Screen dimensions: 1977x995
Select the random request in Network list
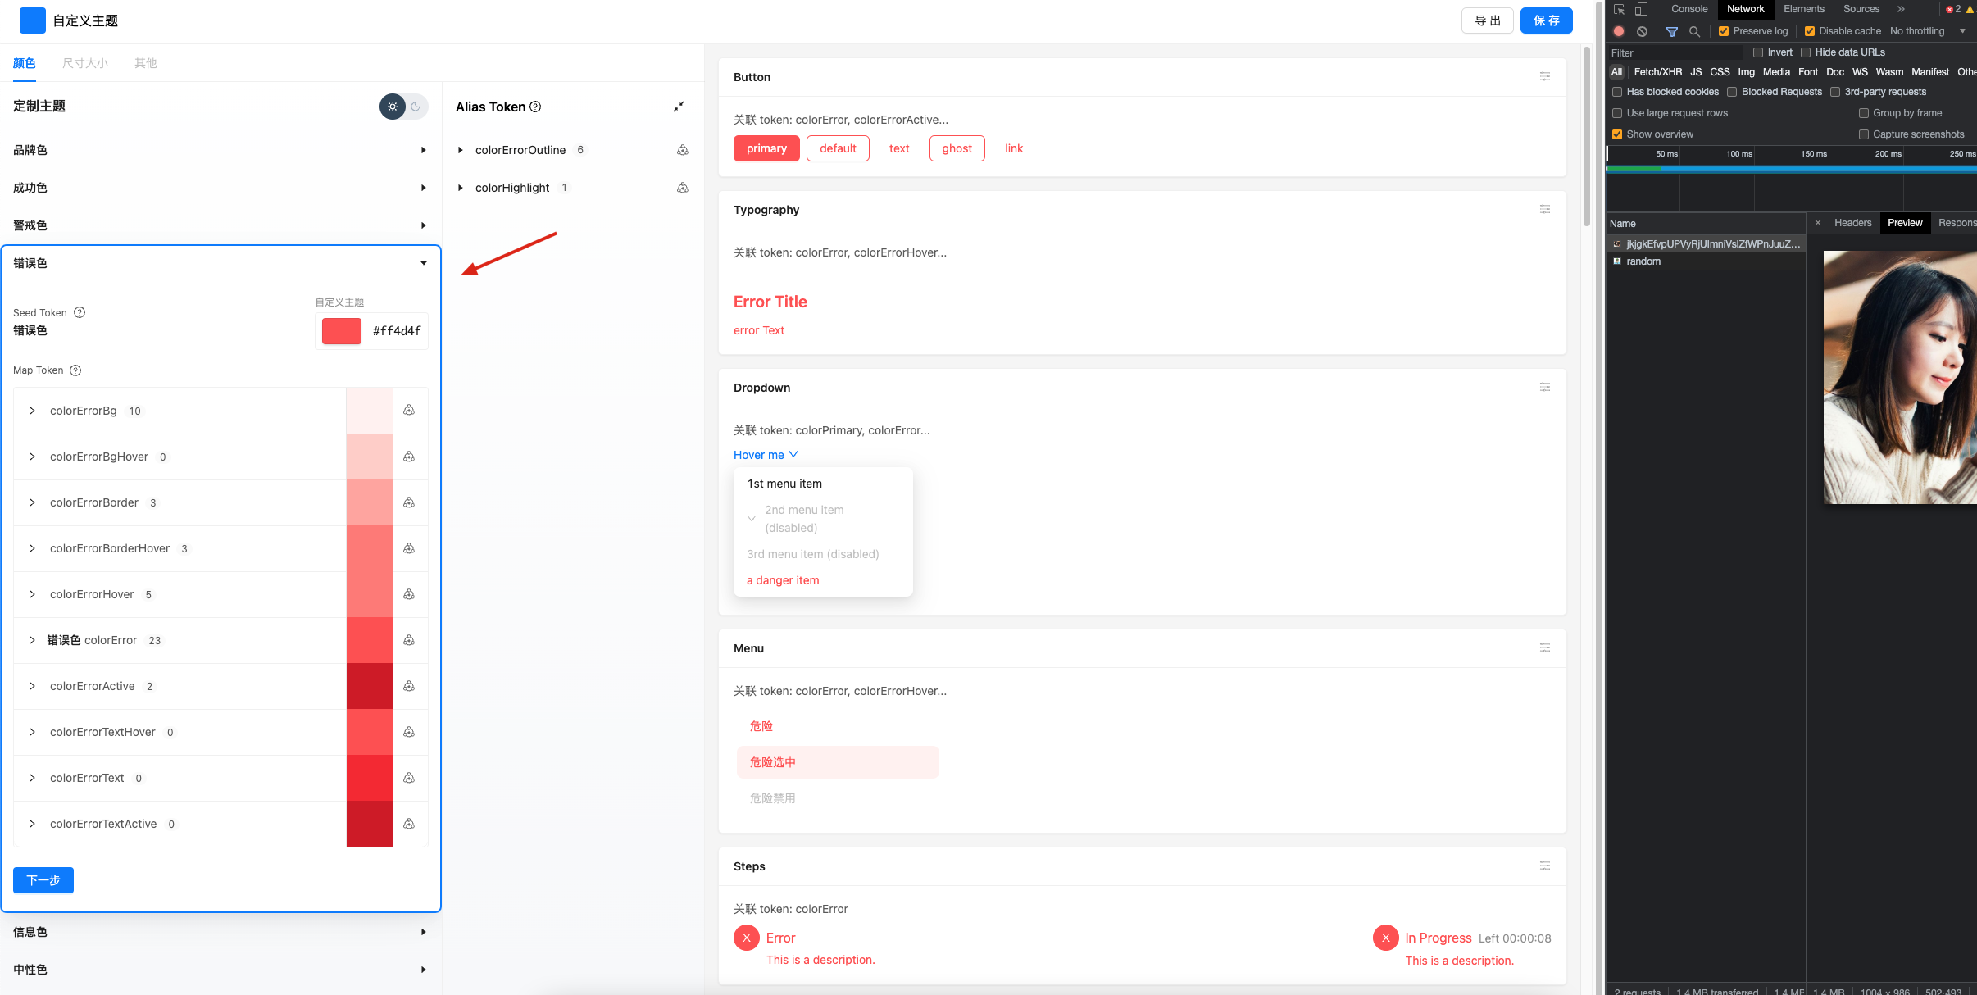pyautogui.click(x=1643, y=261)
